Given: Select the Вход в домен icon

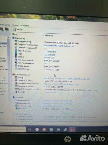Looking at the screenshot, I should pos(16,66).
